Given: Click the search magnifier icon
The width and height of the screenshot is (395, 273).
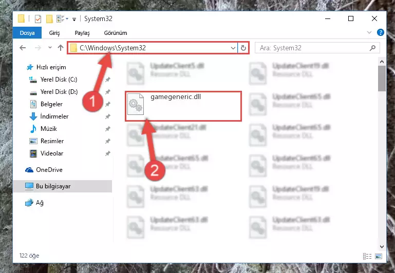Looking at the screenshot, I should (x=372, y=48).
